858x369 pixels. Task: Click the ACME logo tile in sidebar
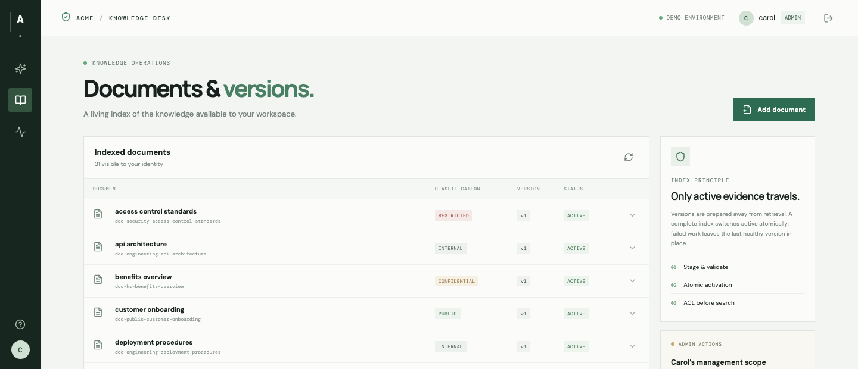pos(20,22)
